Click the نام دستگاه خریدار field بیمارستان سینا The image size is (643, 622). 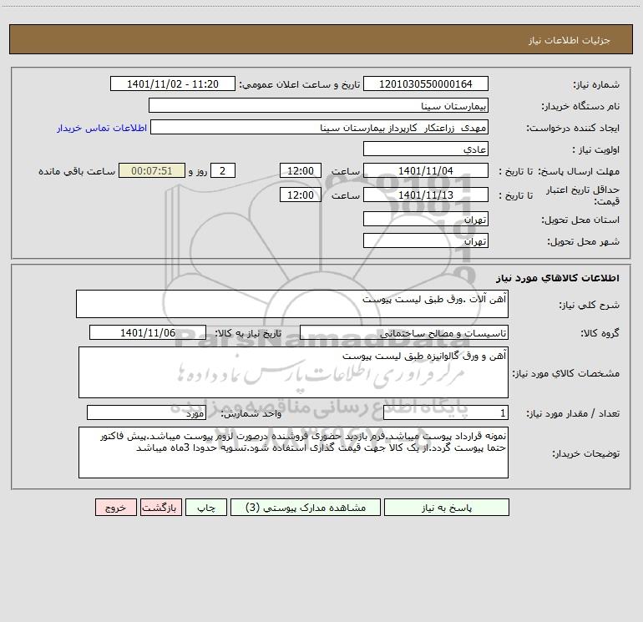click(x=318, y=105)
